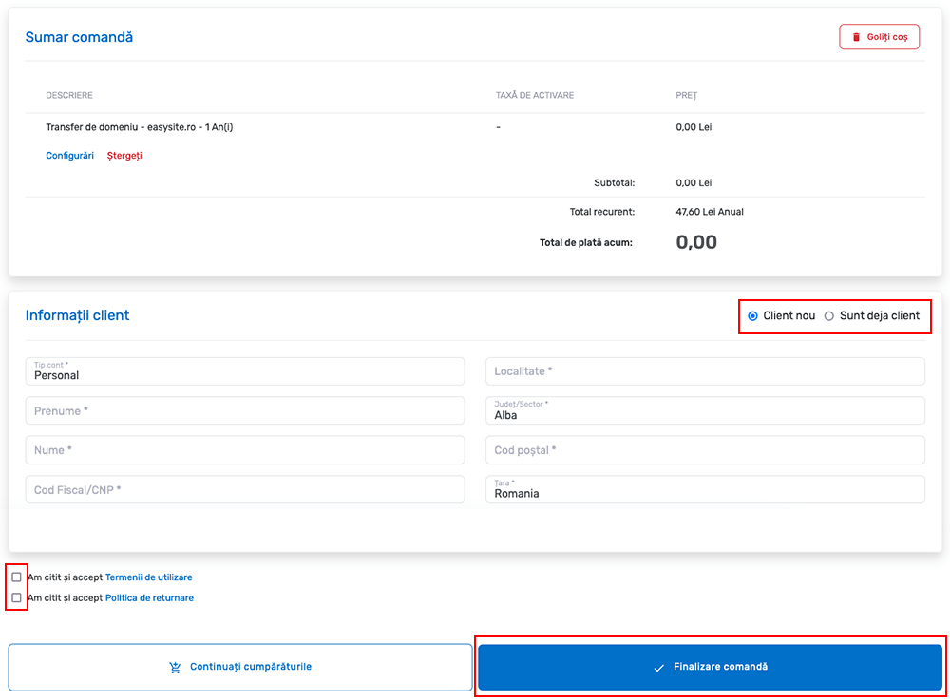This screenshot has height=700, width=950.
Task: Click the cart icon beside Continuați cumpărăturile
Action: pos(175,667)
